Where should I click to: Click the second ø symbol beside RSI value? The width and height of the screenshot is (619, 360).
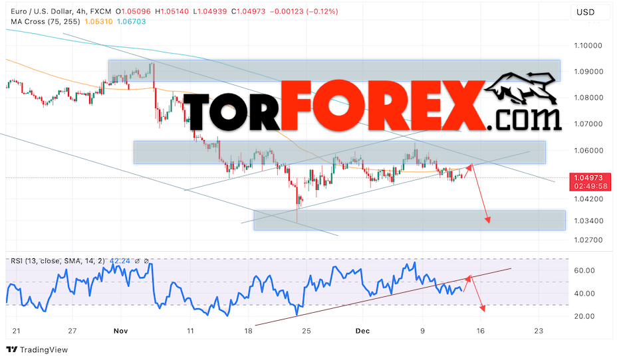(146, 261)
